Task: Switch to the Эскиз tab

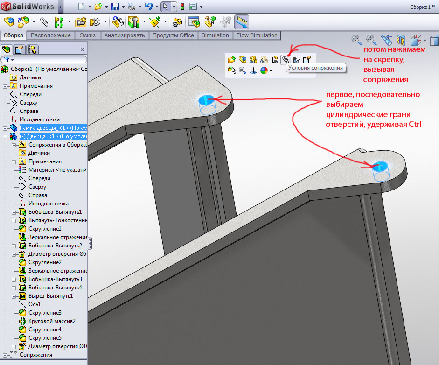Action: point(88,35)
